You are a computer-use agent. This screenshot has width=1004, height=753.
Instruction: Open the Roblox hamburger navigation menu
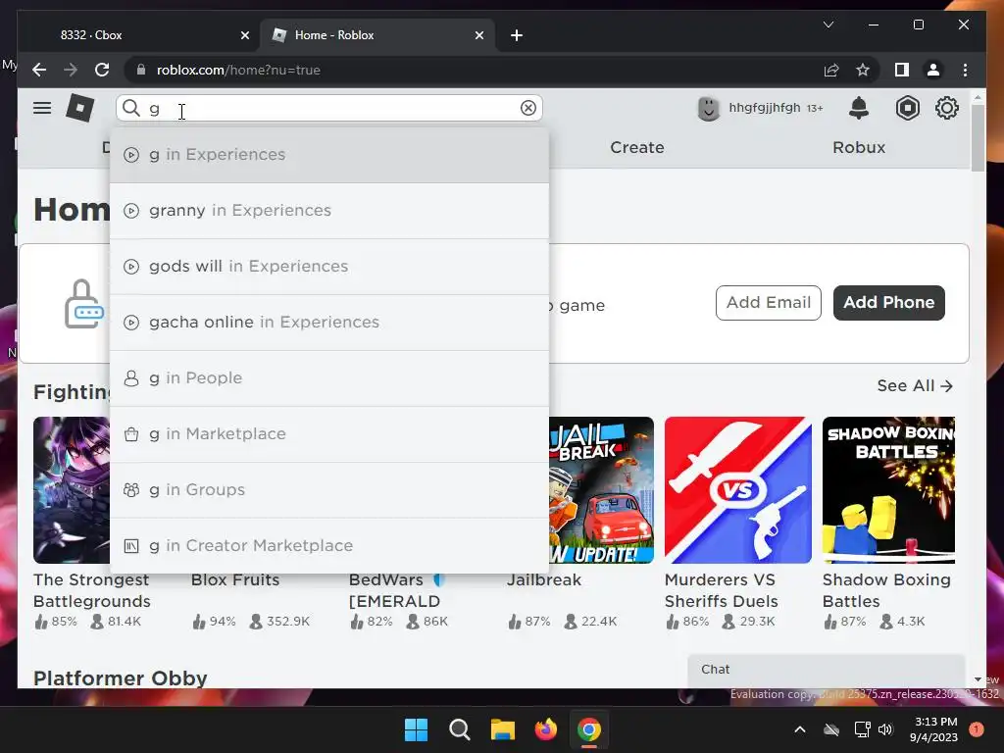click(x=42, y=108)
